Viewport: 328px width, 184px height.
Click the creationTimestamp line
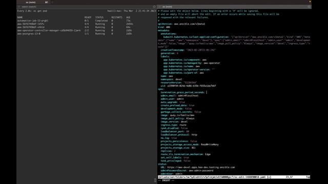pyautogui.click(x=188, y=50)
